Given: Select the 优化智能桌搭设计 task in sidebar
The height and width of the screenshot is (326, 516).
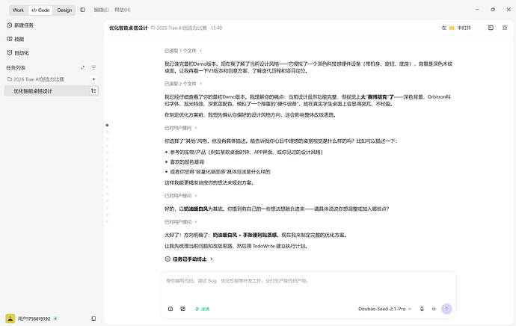Looking at the screenshot, I should click(x=52, y=91).
